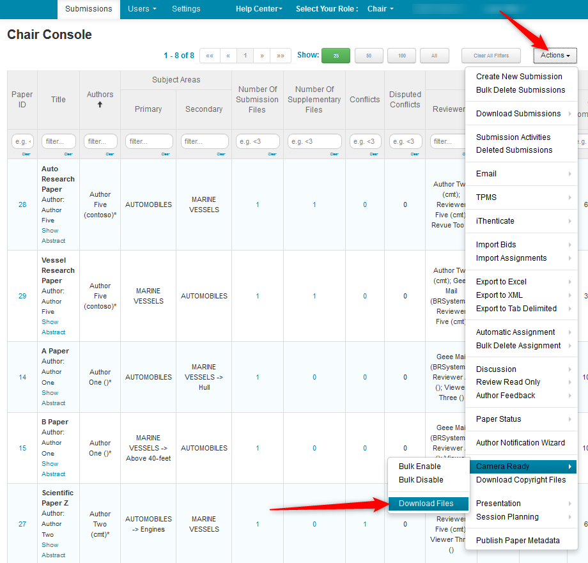The image size is (588, 563).
Task: Open Author Notification Wizard
Action: click(520, 443)
